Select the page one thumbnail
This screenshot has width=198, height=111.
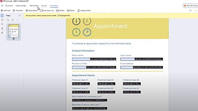coord(14,31)
